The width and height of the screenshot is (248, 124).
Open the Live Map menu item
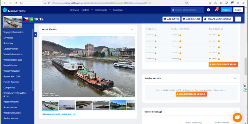click(x=74, y=10)
